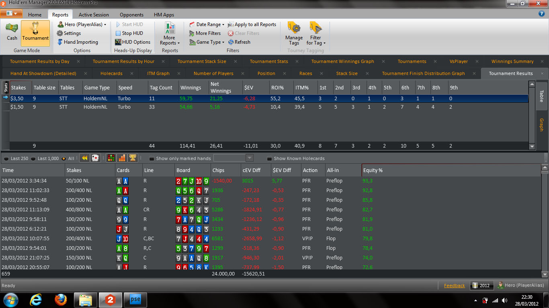Click the playing cards icon in hands toolbar
Screen dimensions: 549x308
click(95, 158)
